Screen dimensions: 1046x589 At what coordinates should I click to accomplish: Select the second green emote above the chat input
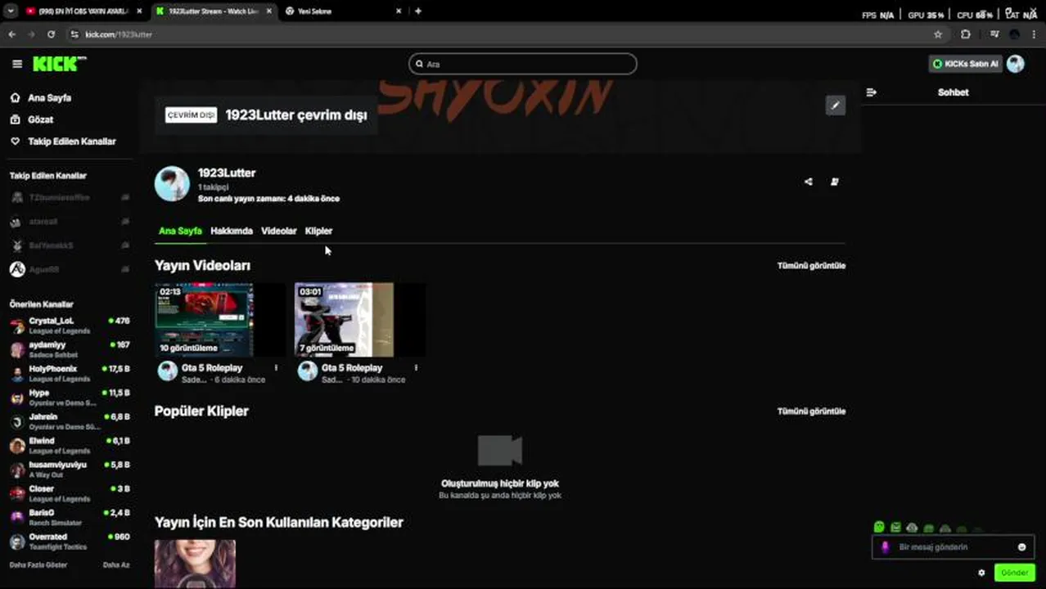click(895, 528)
